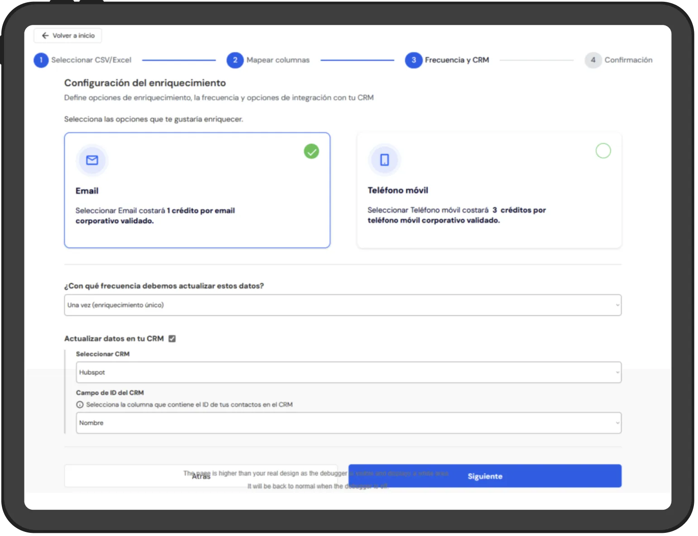Click the envelope icon on Email card
The height and width of the screenshot is (536, 698).
(x=92, y=160)
